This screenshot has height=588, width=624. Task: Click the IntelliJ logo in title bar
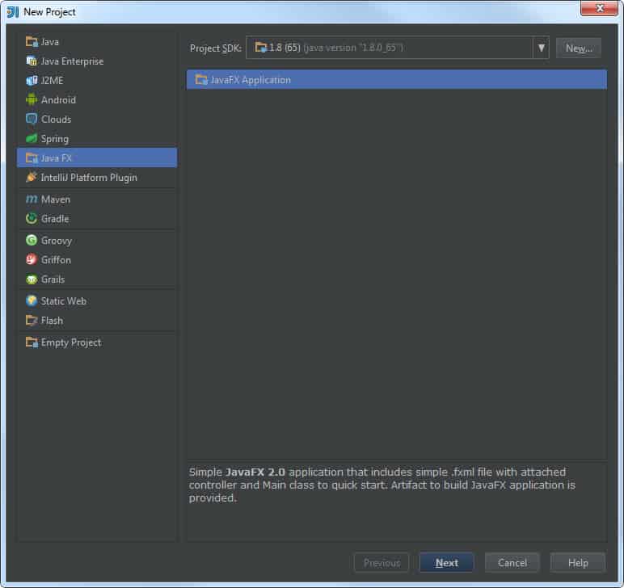point(13,12)
